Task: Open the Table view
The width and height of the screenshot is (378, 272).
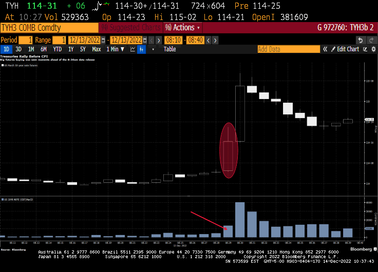Action: pos(169,49)
